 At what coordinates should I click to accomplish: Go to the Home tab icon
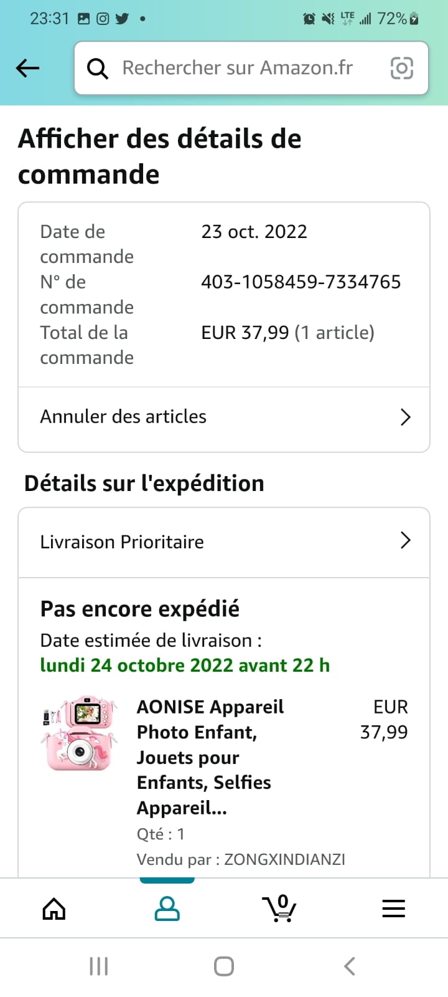(54, 909)
